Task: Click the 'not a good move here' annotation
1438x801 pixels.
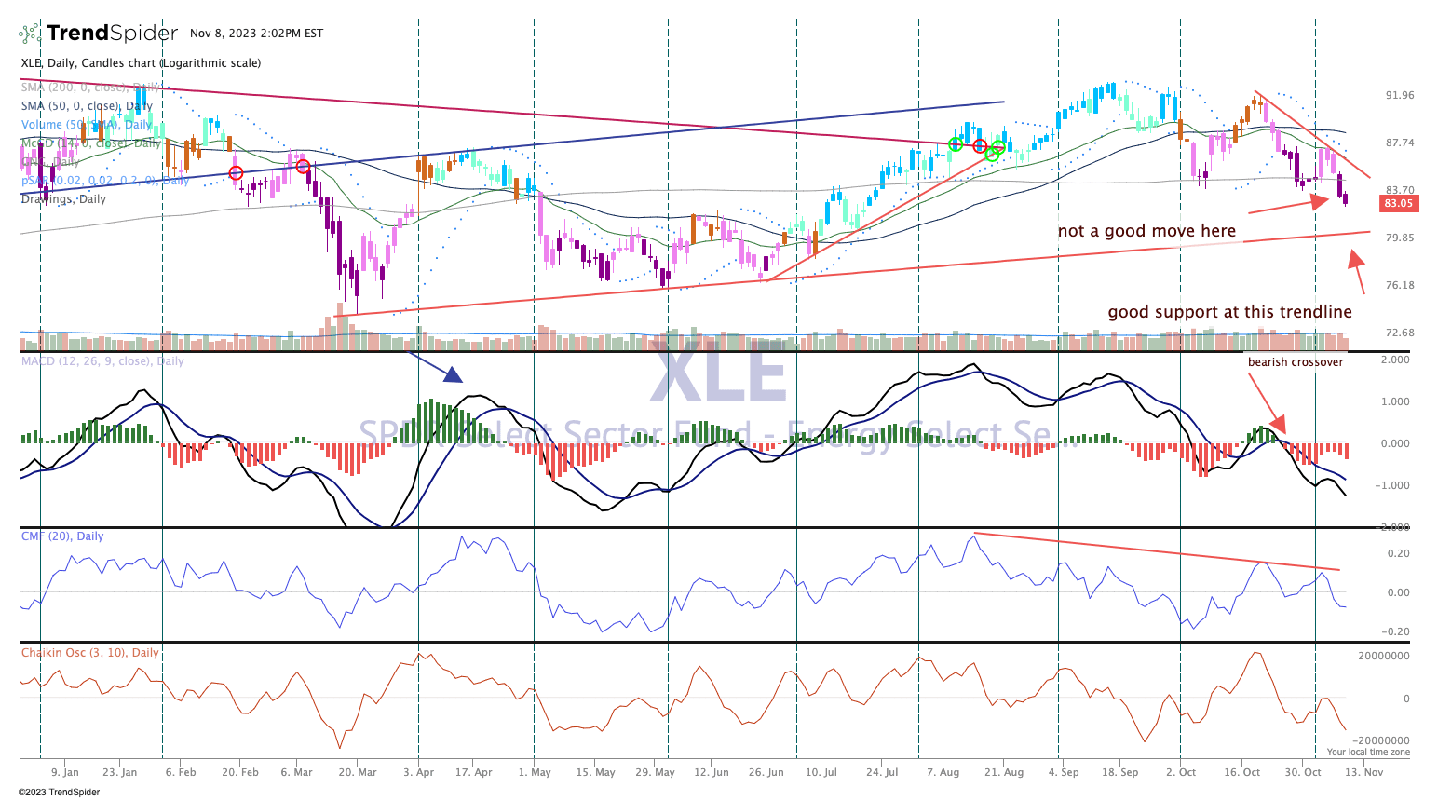Action: pos(1146,231)
